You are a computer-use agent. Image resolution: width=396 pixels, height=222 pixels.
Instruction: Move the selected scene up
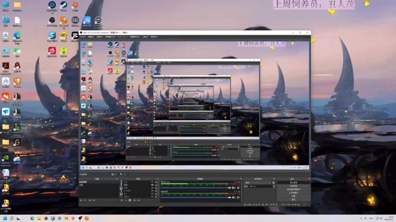pyautogui.click(x=90, y=200)
